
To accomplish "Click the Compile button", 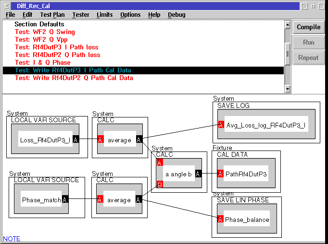I will click(x=309, y=27).
